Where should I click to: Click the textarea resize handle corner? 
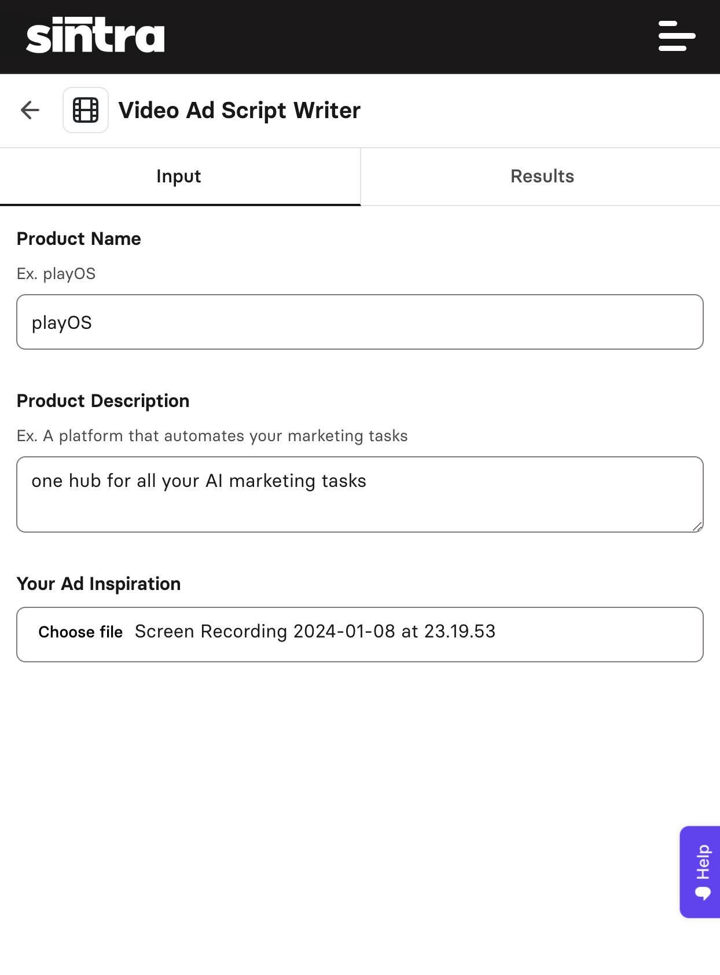point(697,526)
